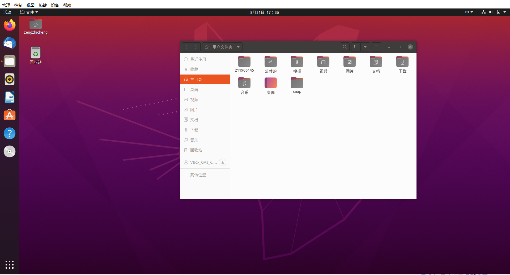Screen dimensions: 510x275
Task: Select the 下载 folder in main pane
Action: coord(402,64)
